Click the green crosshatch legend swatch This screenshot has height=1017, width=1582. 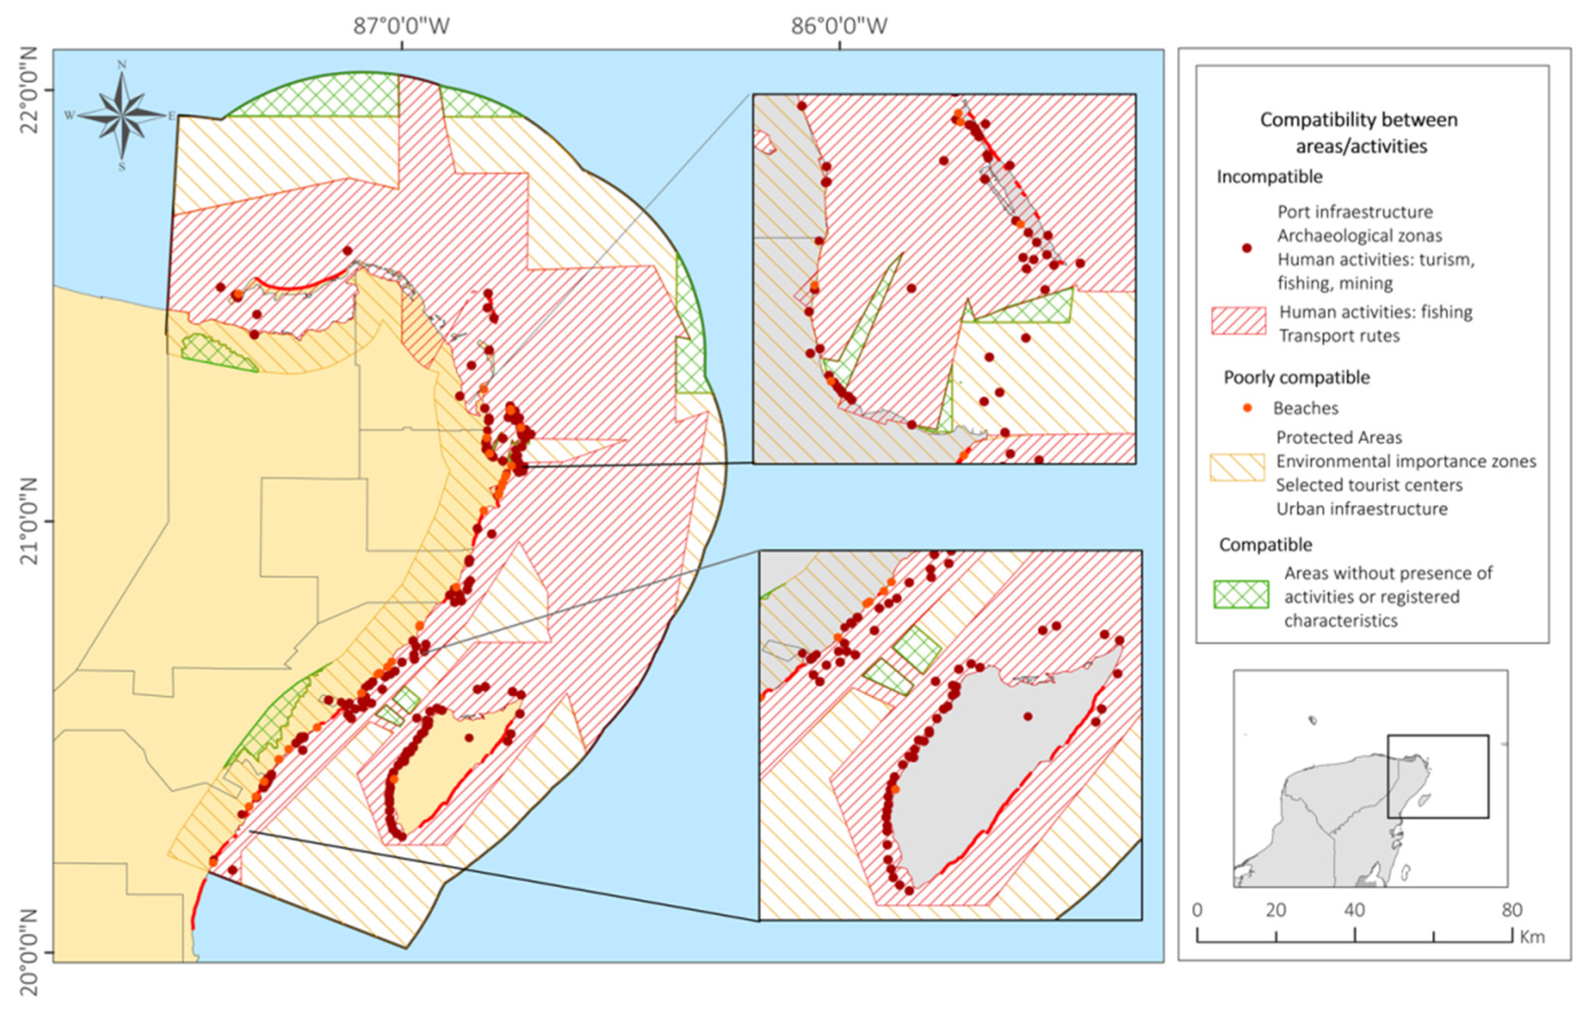[x=1241, y=595]
